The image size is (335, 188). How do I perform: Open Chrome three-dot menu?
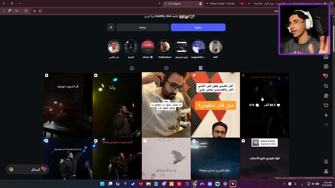click(4, 11)
